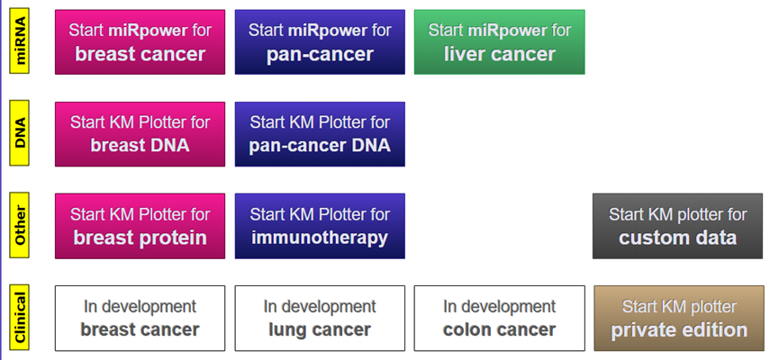Click "breast cancer" text in pink miRpower button
The width and height of the screenshot is (779, 360).
click(x=140, y=54)
